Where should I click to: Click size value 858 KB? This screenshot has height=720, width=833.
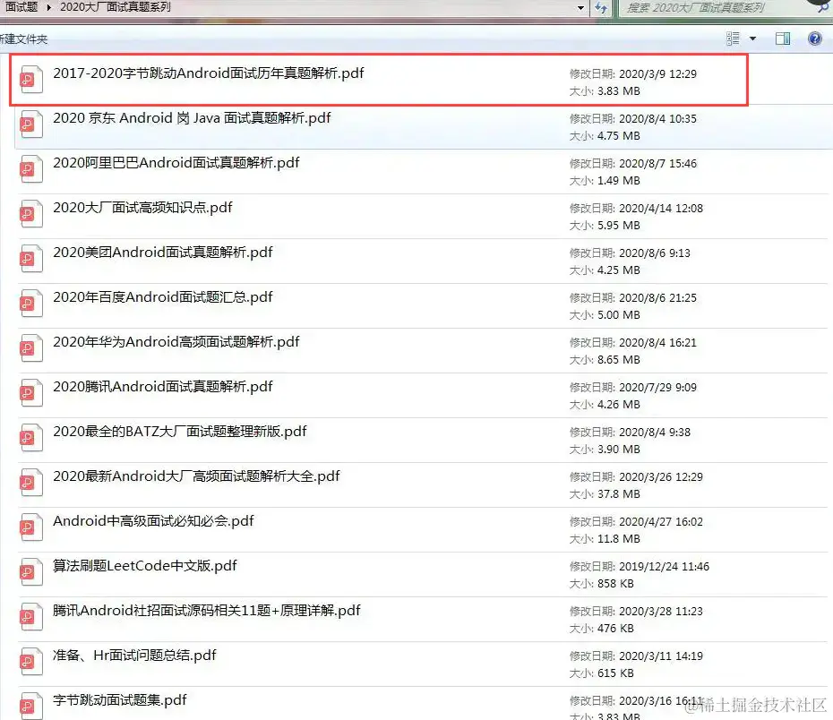615,584
